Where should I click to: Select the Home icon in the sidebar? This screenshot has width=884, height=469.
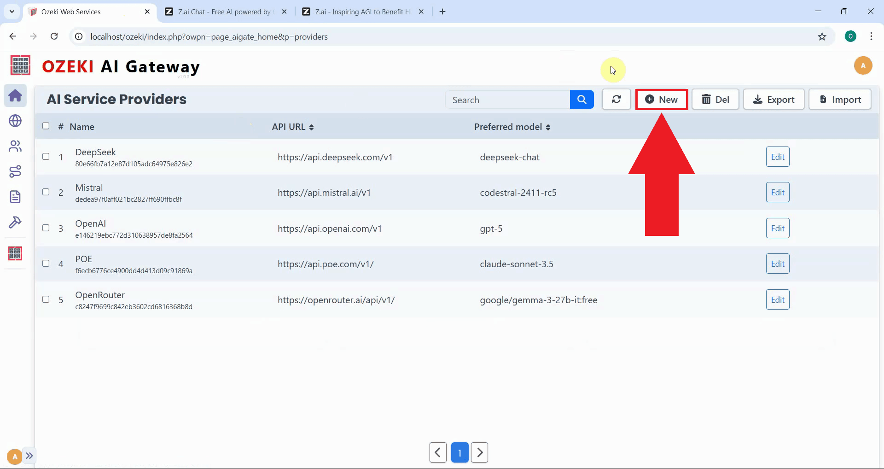click(15, 95)
